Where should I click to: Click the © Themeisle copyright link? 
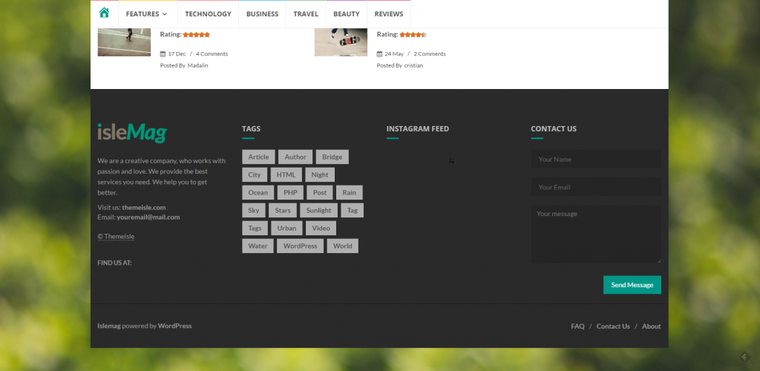click(116, 236)
